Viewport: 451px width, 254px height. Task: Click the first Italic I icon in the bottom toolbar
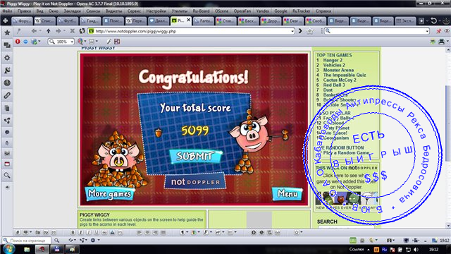(80, 232)
